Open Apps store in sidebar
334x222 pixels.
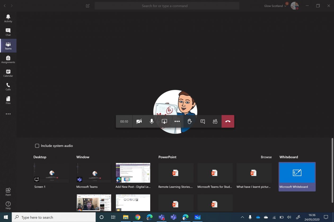[x=8, y=192]
